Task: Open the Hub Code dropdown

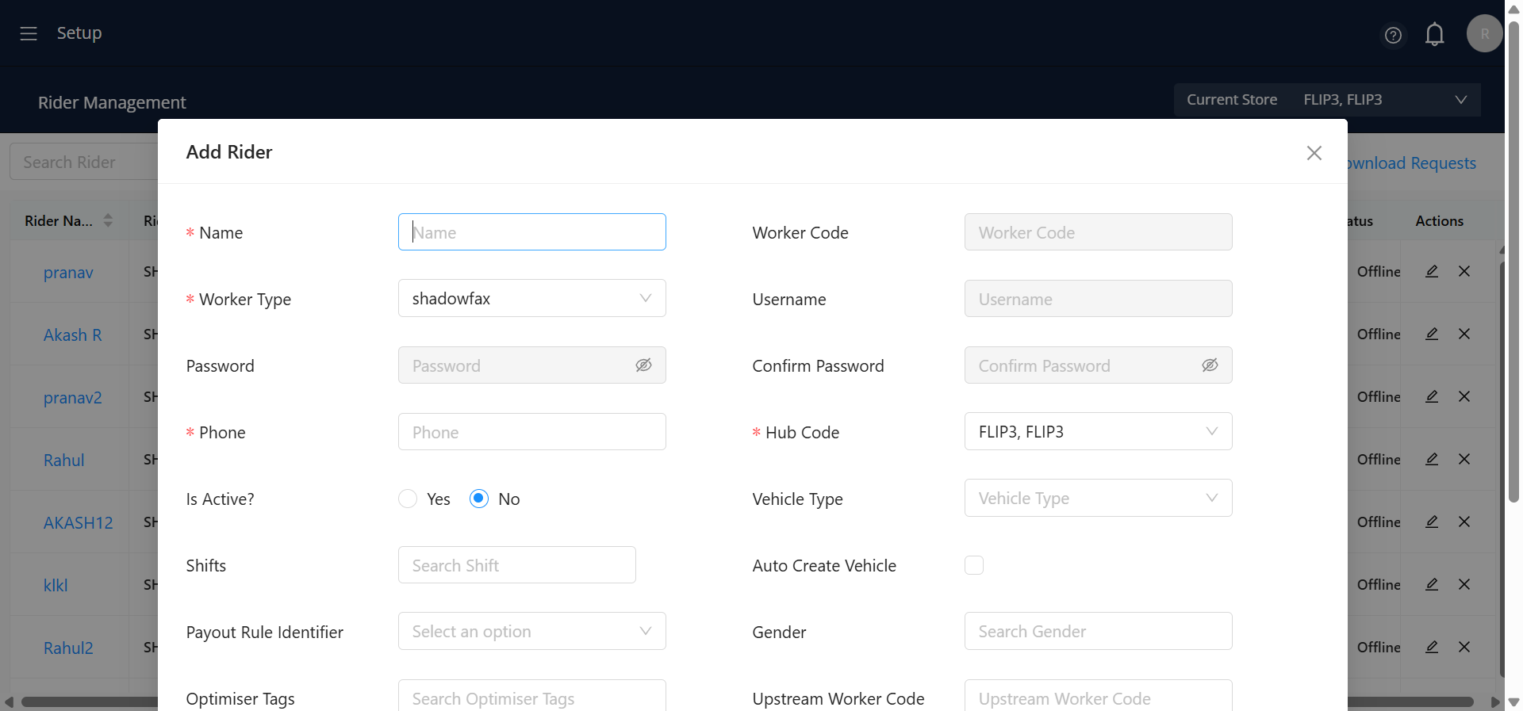Action: 1098,432
